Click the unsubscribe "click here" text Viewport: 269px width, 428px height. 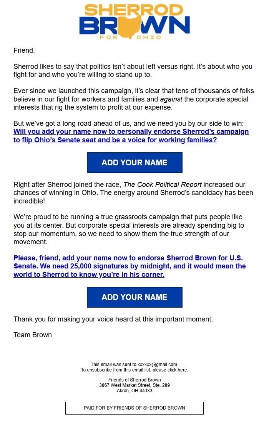coord(177,370)
